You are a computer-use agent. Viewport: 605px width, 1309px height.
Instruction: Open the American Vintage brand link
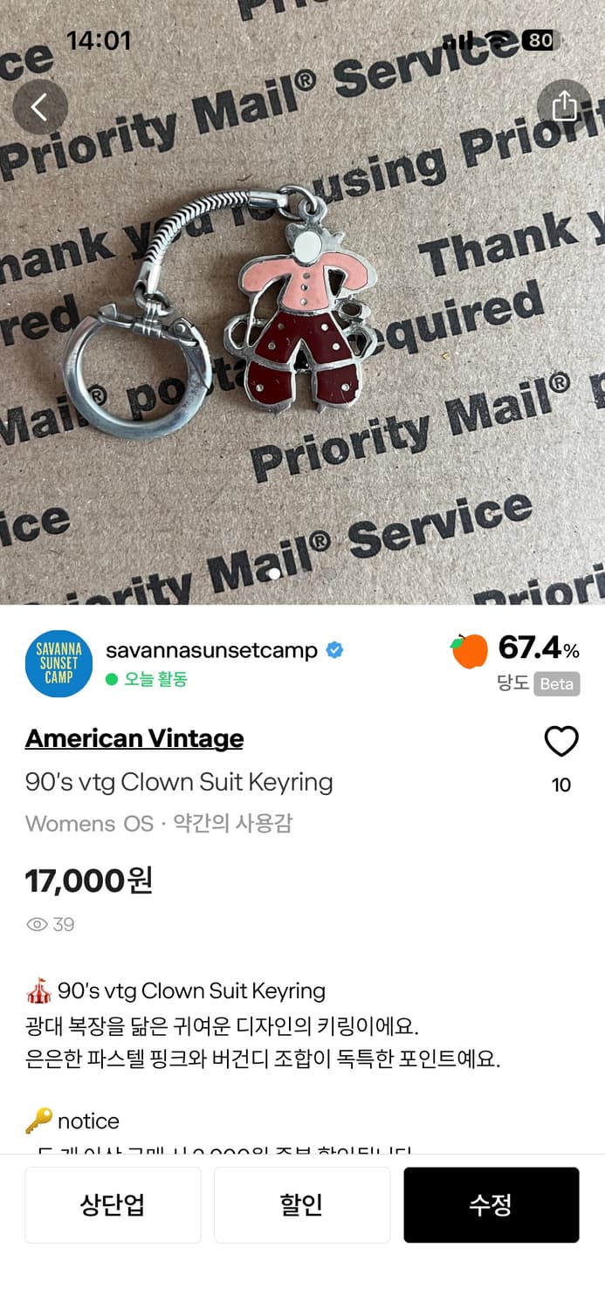[134, 738]
